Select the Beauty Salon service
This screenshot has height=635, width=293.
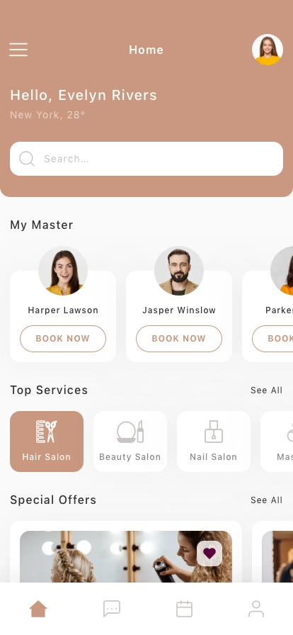(x=130, y=442)
